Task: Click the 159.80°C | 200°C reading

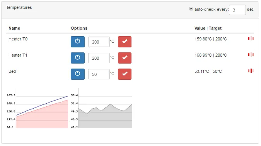Action: coord(211,39)
